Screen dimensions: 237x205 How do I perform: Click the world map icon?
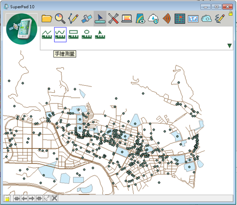pos(193,19)
